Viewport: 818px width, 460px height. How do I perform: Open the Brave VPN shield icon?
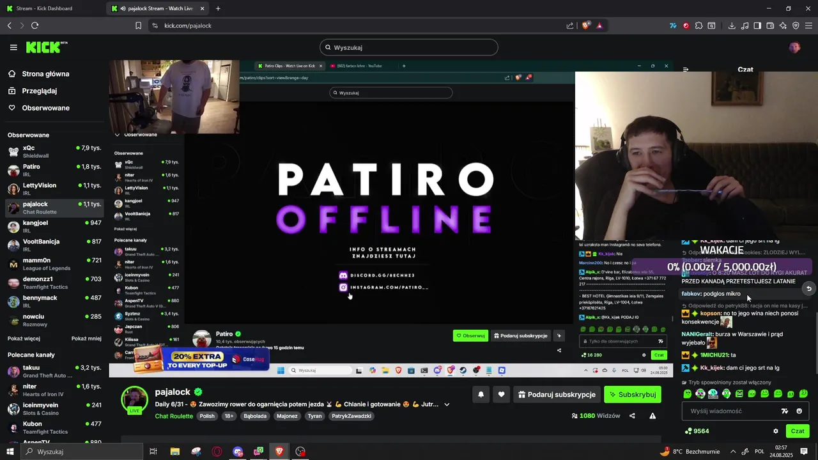796,26
